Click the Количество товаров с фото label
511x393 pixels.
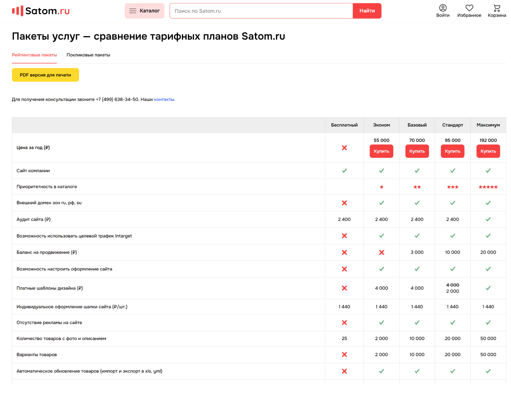pos(61,339)
